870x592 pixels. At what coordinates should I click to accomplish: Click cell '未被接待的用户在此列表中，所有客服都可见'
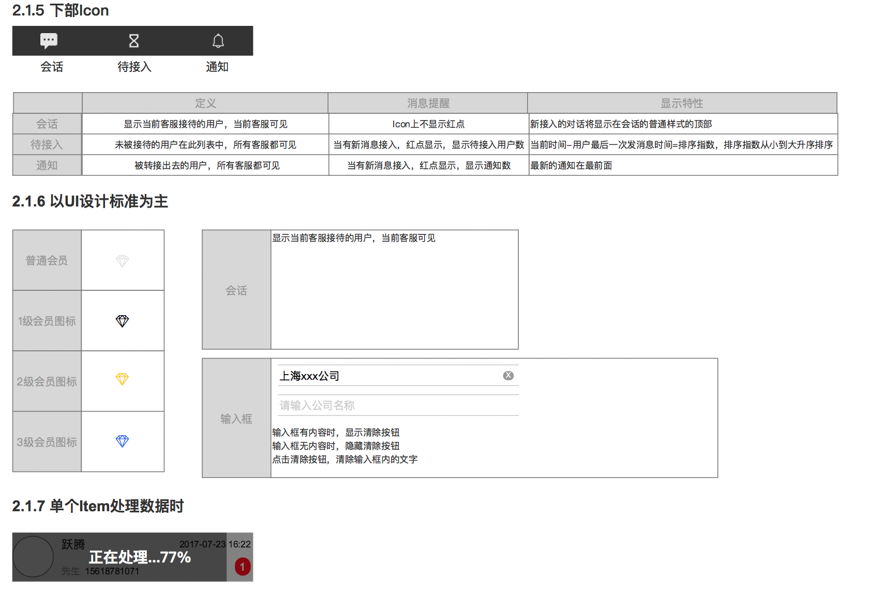(205, 144)
